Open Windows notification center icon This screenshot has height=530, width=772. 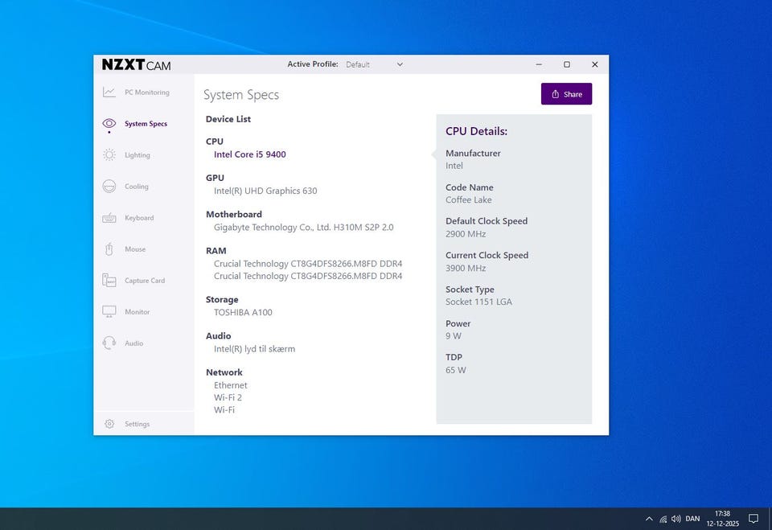(754, 519)
